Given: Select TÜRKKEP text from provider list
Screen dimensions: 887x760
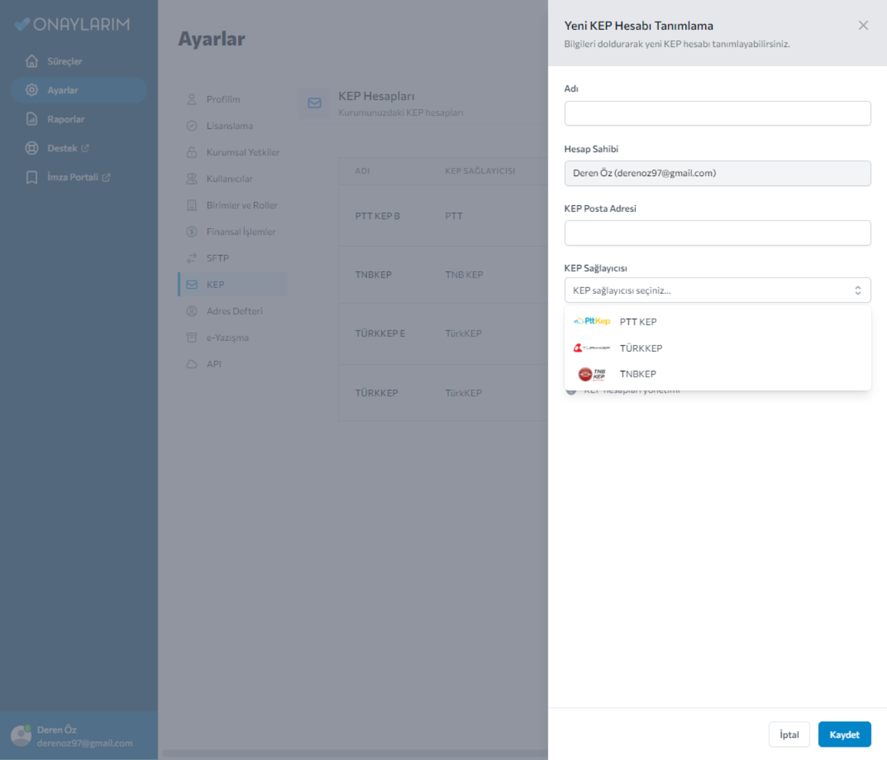Looking at the screenshot, I should click(x=640, y=348).
